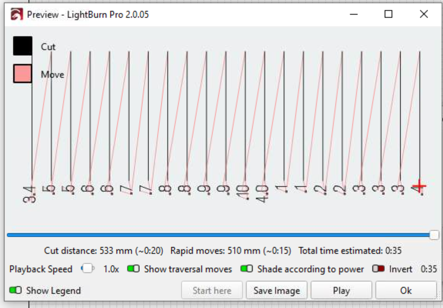This screenshot has width=443, height=308.
Task: Disable Shade according to power
Action: pyautogui.click(x=247, y=269)
